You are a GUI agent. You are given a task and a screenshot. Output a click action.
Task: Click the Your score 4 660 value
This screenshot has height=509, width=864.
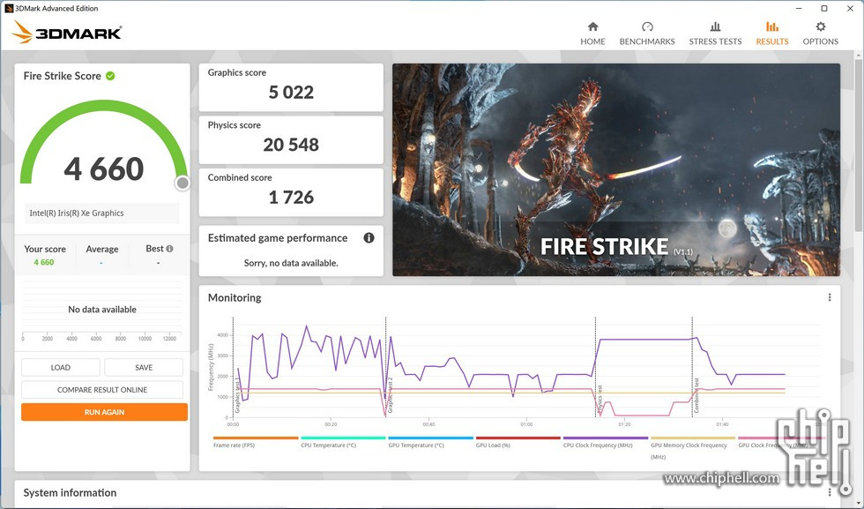point(44,263)
